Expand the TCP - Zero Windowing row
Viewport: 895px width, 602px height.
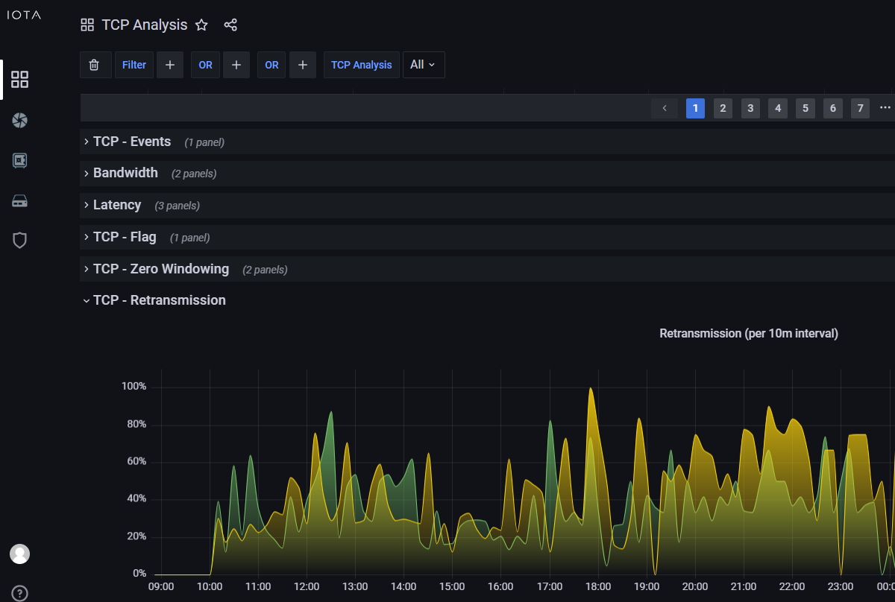[x=160, y=269]
